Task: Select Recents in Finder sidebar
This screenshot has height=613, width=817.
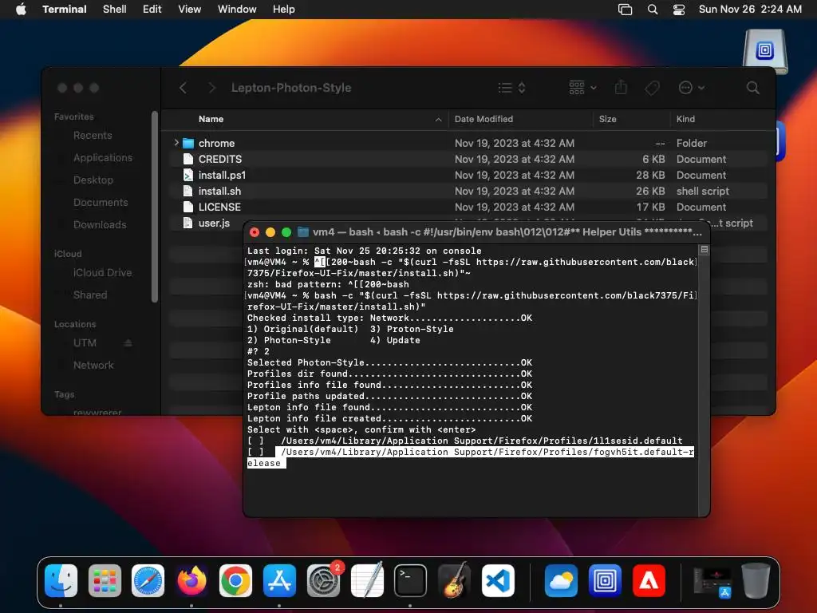Action: [x=93, y=136]
